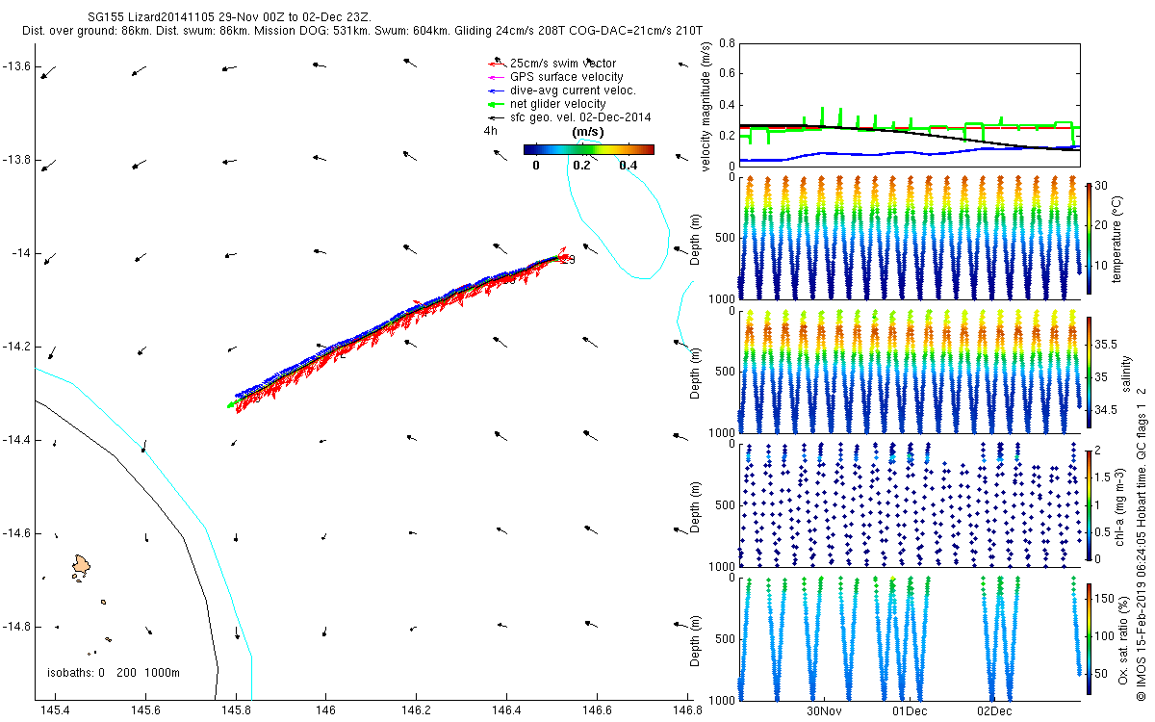
Task: Click the orange island on the map
Action: [81, 566]
